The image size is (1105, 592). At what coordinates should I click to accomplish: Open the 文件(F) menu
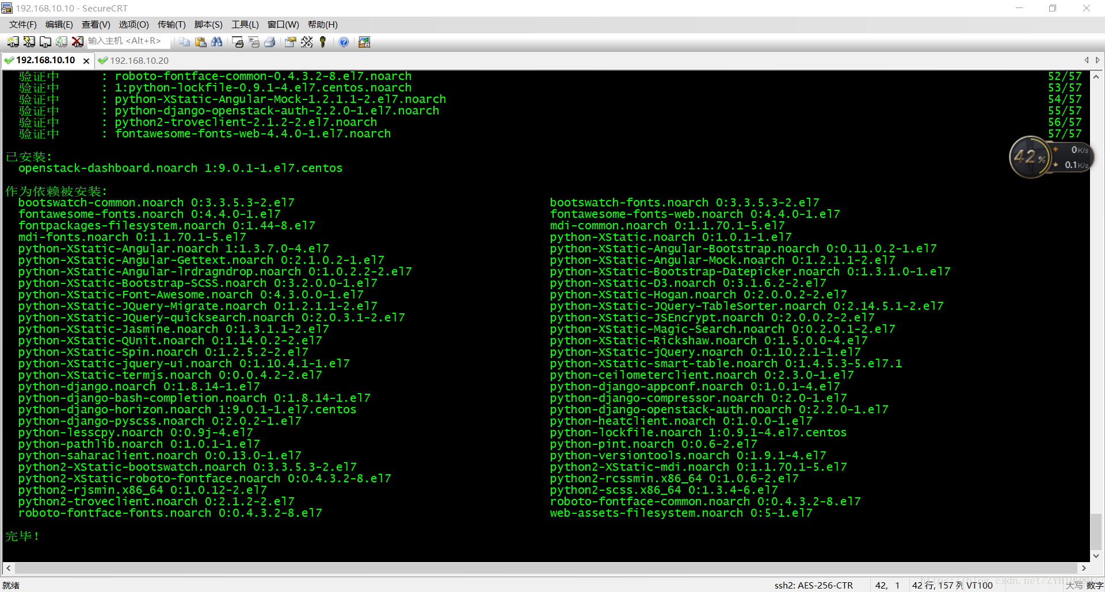click(x=22, y=24)
